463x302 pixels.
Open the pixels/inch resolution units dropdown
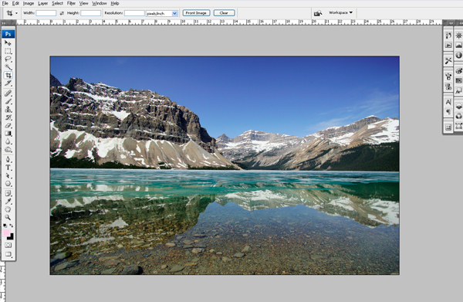point(174,13)
